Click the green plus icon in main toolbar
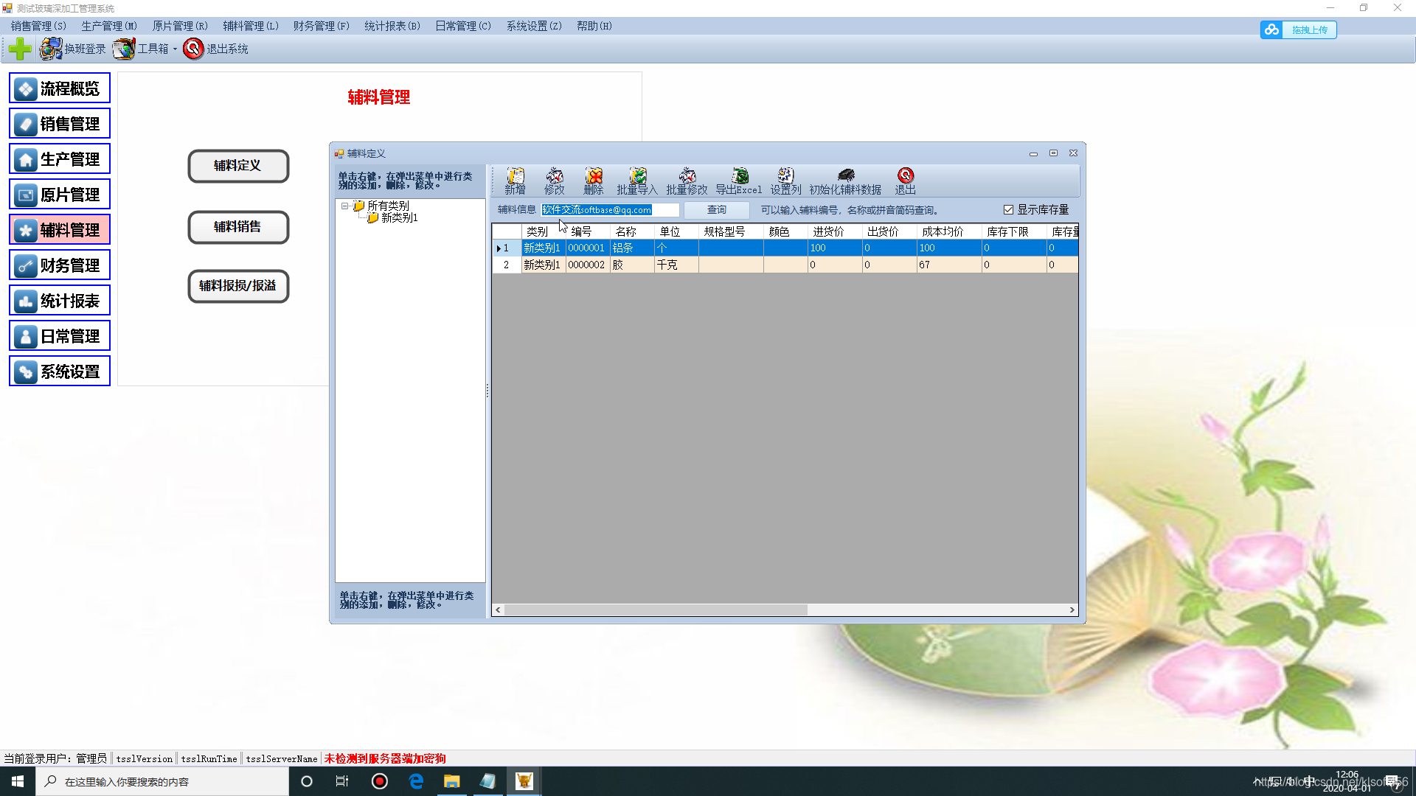Image resolution: width=1416 pixels, height=796 pixels. [x=20, y=49]
